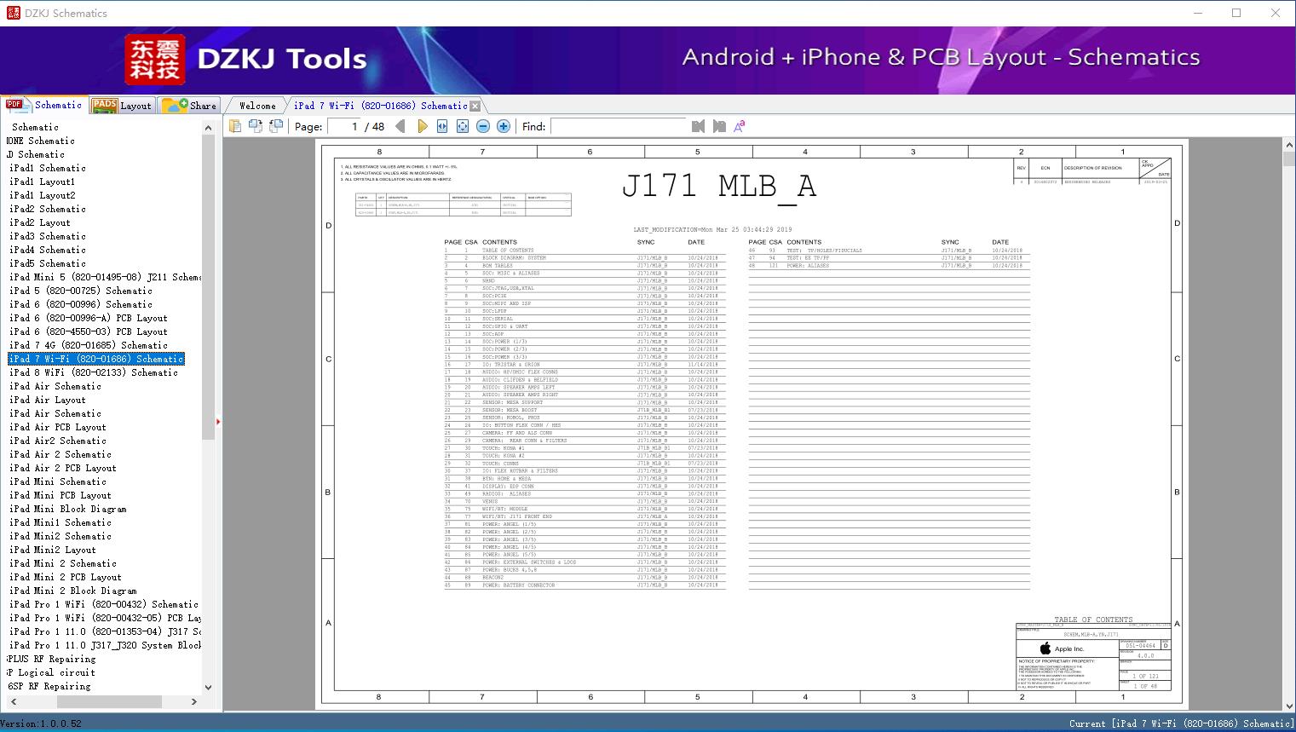
Task: Select iPad Air PCB Layout entry
Action: pos(58,427)
